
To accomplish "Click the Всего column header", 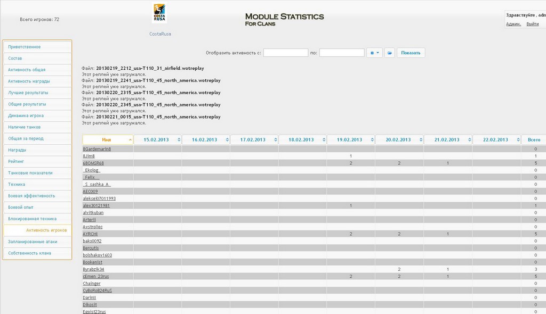I will point(533,139).
